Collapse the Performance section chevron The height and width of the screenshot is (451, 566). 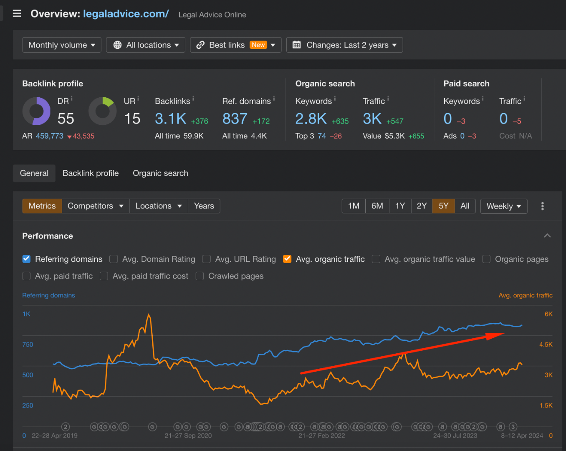click(x=547, y=236)
